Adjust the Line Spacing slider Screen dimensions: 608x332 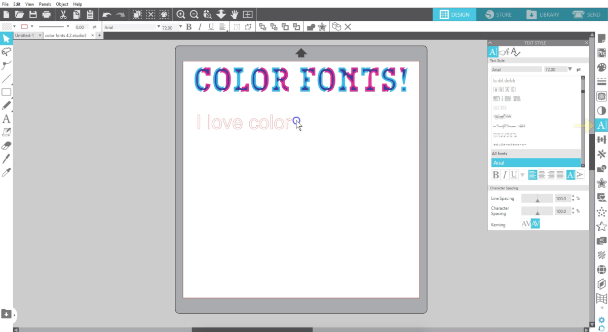(537, 198)
